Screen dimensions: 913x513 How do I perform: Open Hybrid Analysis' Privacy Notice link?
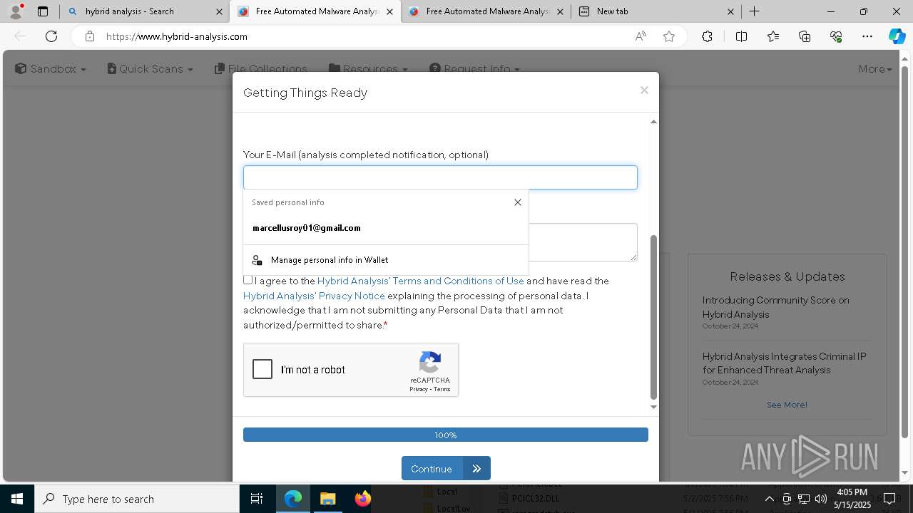click(314, 296)
